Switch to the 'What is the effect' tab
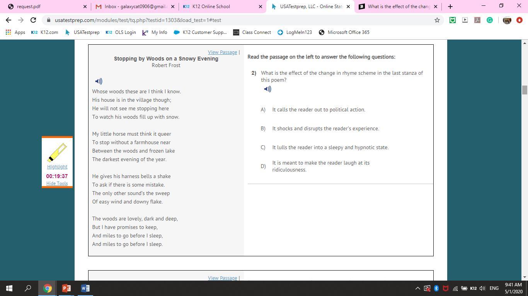The image size is (528, 296). (x=398, y=7)
